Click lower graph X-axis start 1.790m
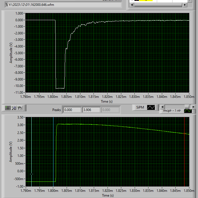 click(x=26, y=190)
